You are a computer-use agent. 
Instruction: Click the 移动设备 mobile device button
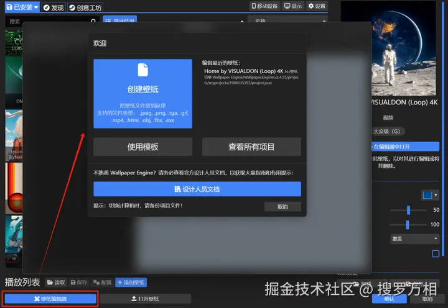[x=264, y=6]
